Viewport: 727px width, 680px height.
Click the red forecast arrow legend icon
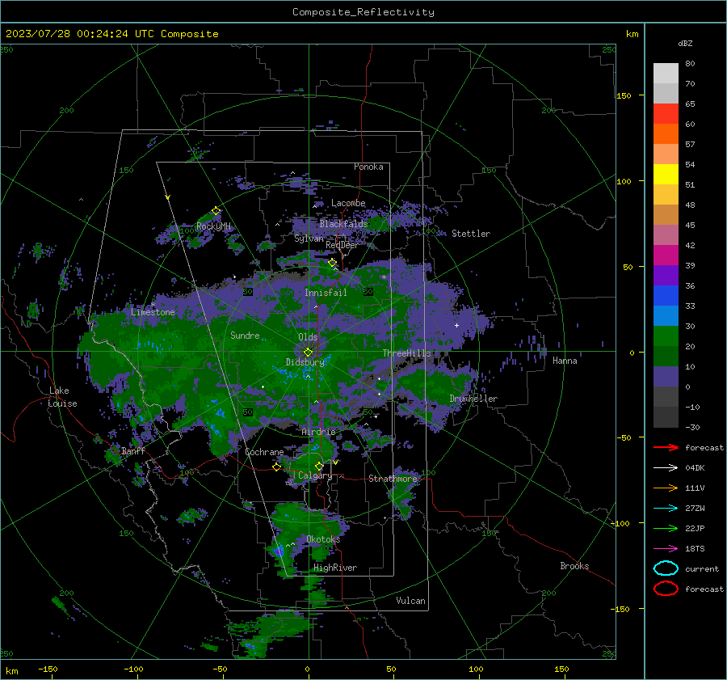pos(666,447)
